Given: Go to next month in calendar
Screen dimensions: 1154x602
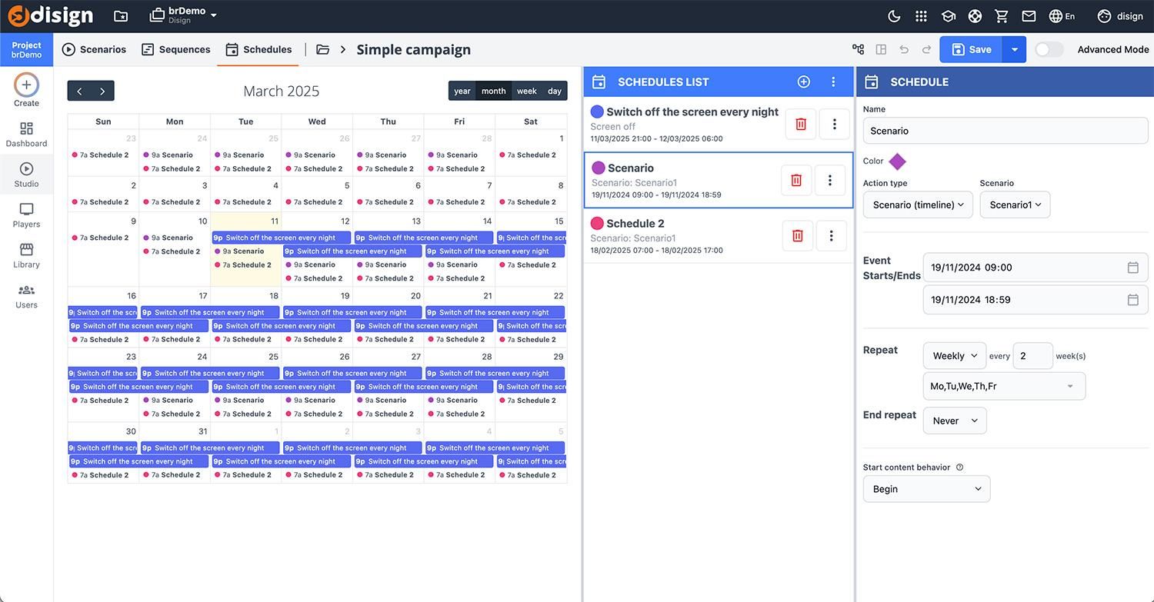Looking at the screenshot, I should (102, 91).
